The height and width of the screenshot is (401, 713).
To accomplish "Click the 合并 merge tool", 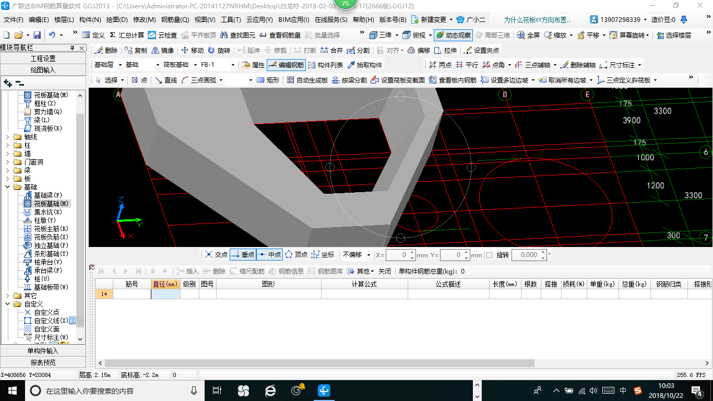I will pyautogui.click(x=331, y=51).
